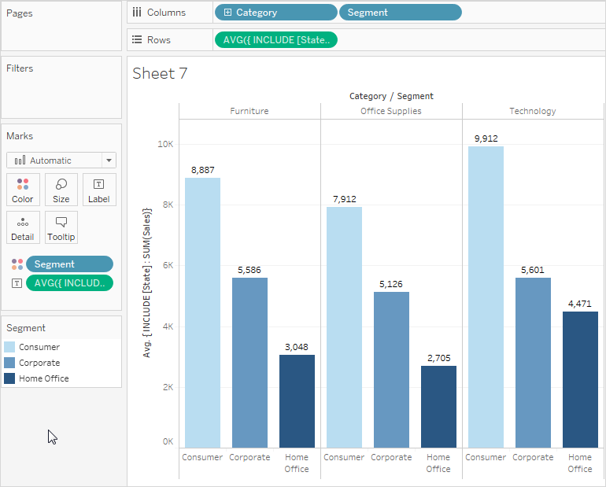Click the Consumer light blue legend swatch
Viewport: 606px width, 487px height.
[x=9, y=347]
